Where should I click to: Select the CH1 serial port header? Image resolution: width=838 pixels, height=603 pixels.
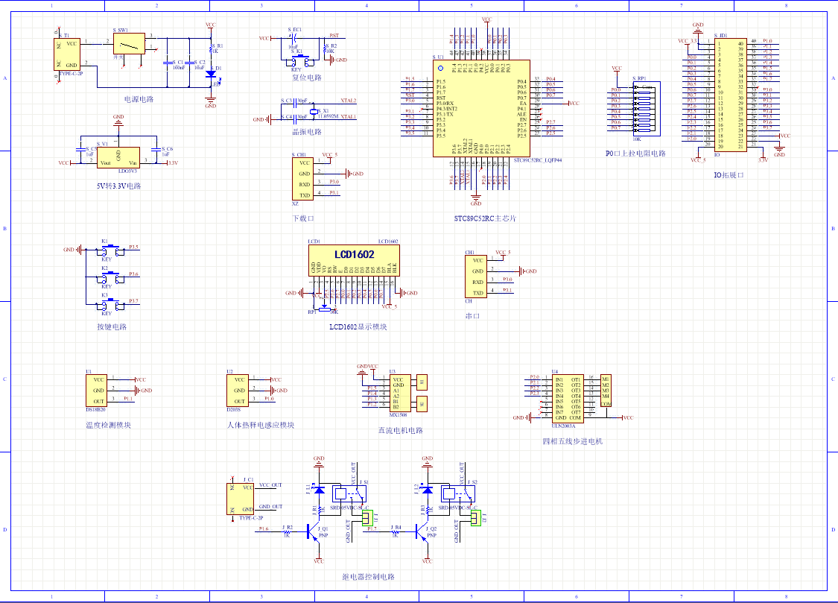[x=476, y=277]
